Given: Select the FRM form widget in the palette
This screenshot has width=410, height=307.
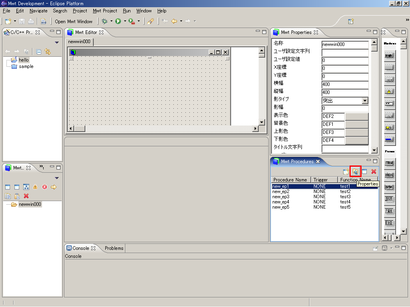Looking at the screenshot, I should tap(389, 163).
